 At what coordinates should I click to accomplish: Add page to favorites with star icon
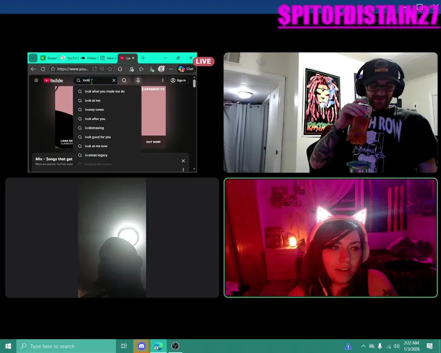[x=110, y=69]
